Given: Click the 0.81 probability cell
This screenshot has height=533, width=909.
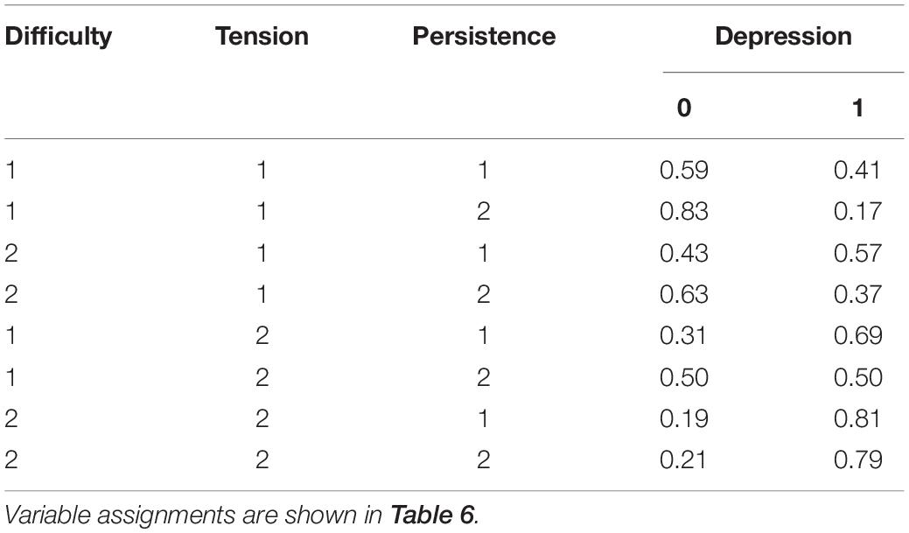Looking at the screenshot, I should coord(857,418).
